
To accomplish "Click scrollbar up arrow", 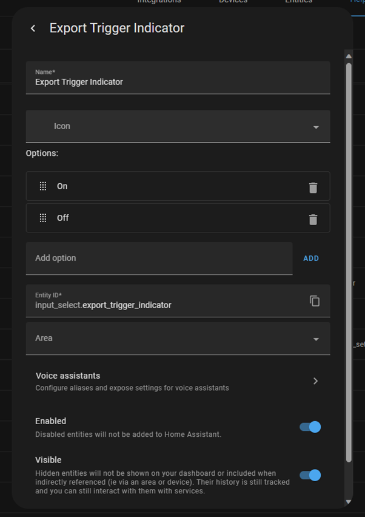I will [x=349, y=56].
